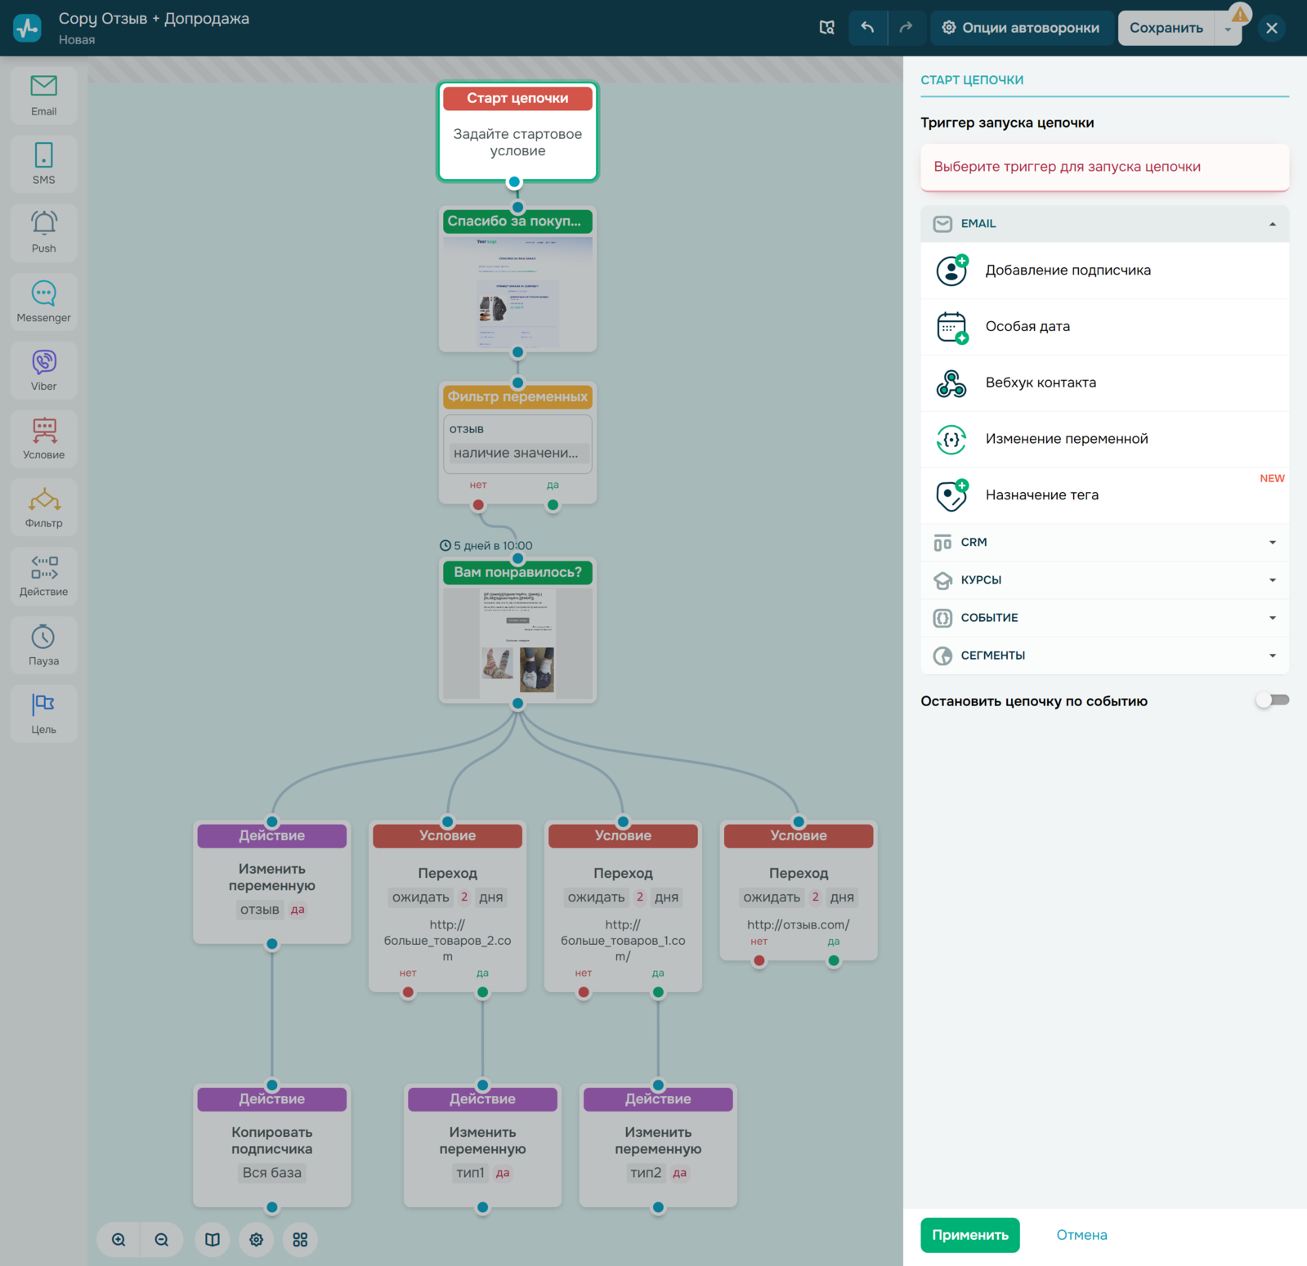
Task: Select the condition node with больше_товаров_1 link
Action: (623, 906)
